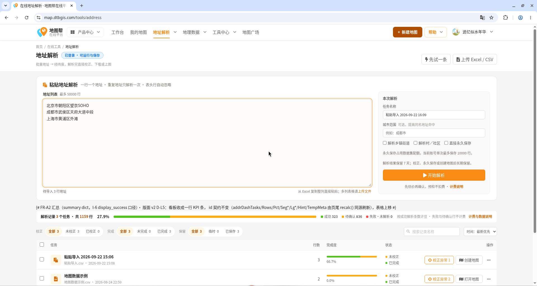Open 计费说明 link
The image size is (537, 286).
click(456, 187)
